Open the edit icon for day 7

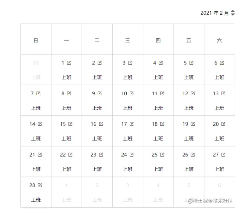(38, 93)
